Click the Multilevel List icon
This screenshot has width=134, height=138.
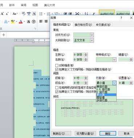click(56, 14)
